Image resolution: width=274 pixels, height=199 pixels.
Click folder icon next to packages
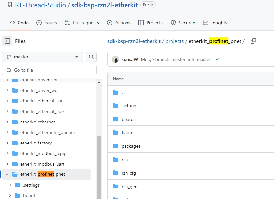pyautogui.click(x=116, y=146)
